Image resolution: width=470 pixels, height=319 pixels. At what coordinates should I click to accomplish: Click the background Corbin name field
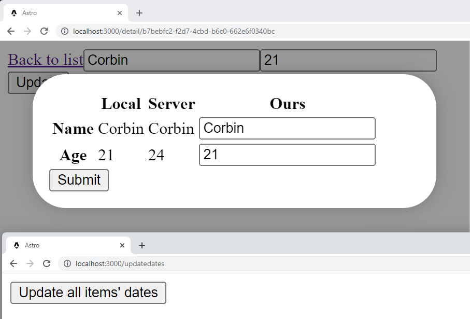click(x=172, y=60)
